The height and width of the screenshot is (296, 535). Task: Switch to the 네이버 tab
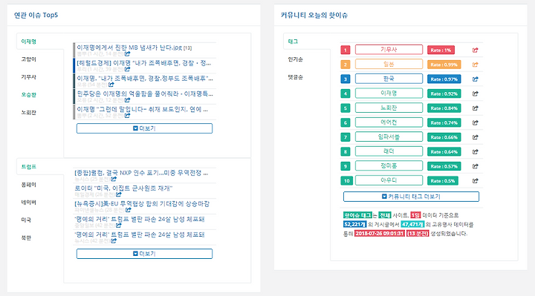pyautogui.click(x=29, y=203)
